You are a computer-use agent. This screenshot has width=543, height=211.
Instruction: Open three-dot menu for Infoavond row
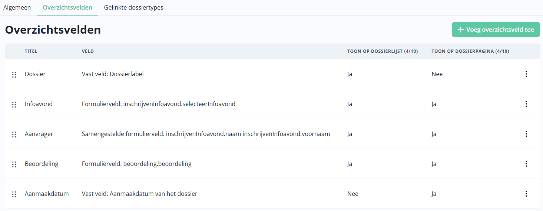click(x=526, y=104)
